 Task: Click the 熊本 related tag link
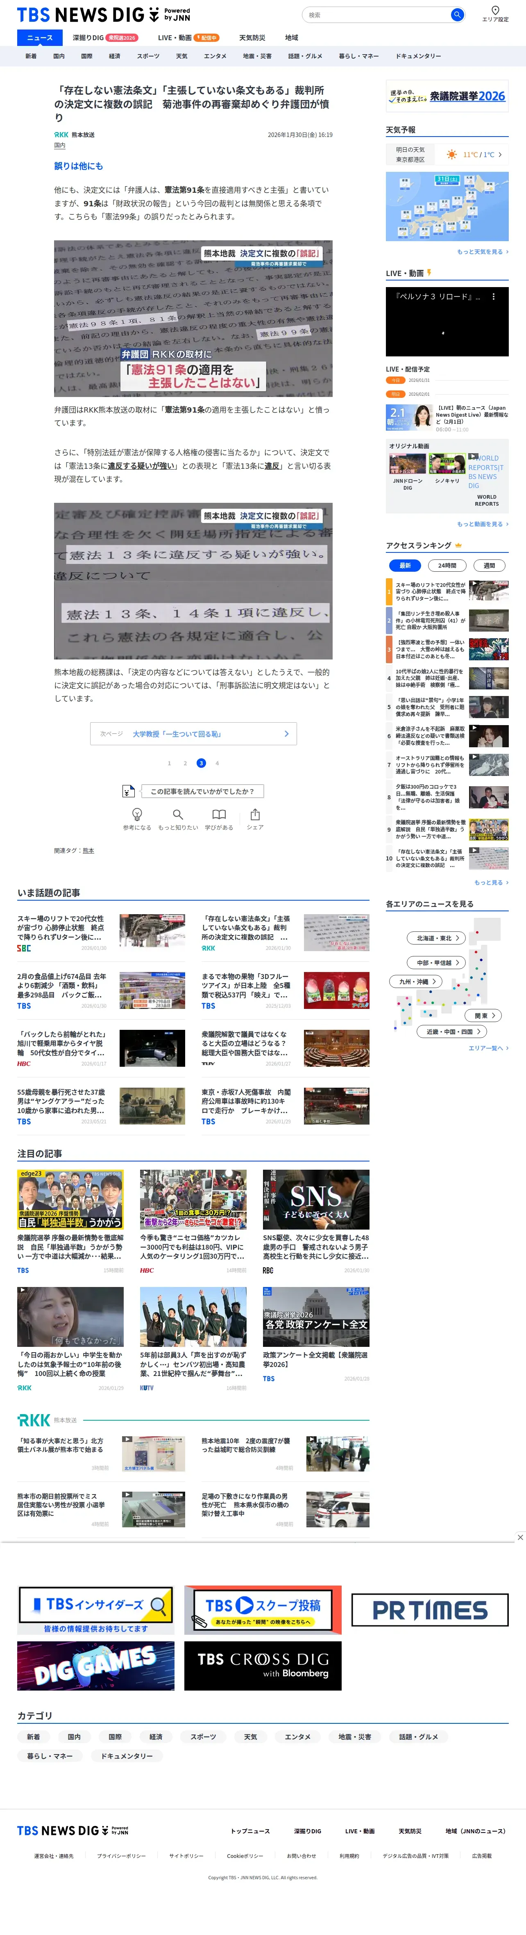click(x=88, y=851)
